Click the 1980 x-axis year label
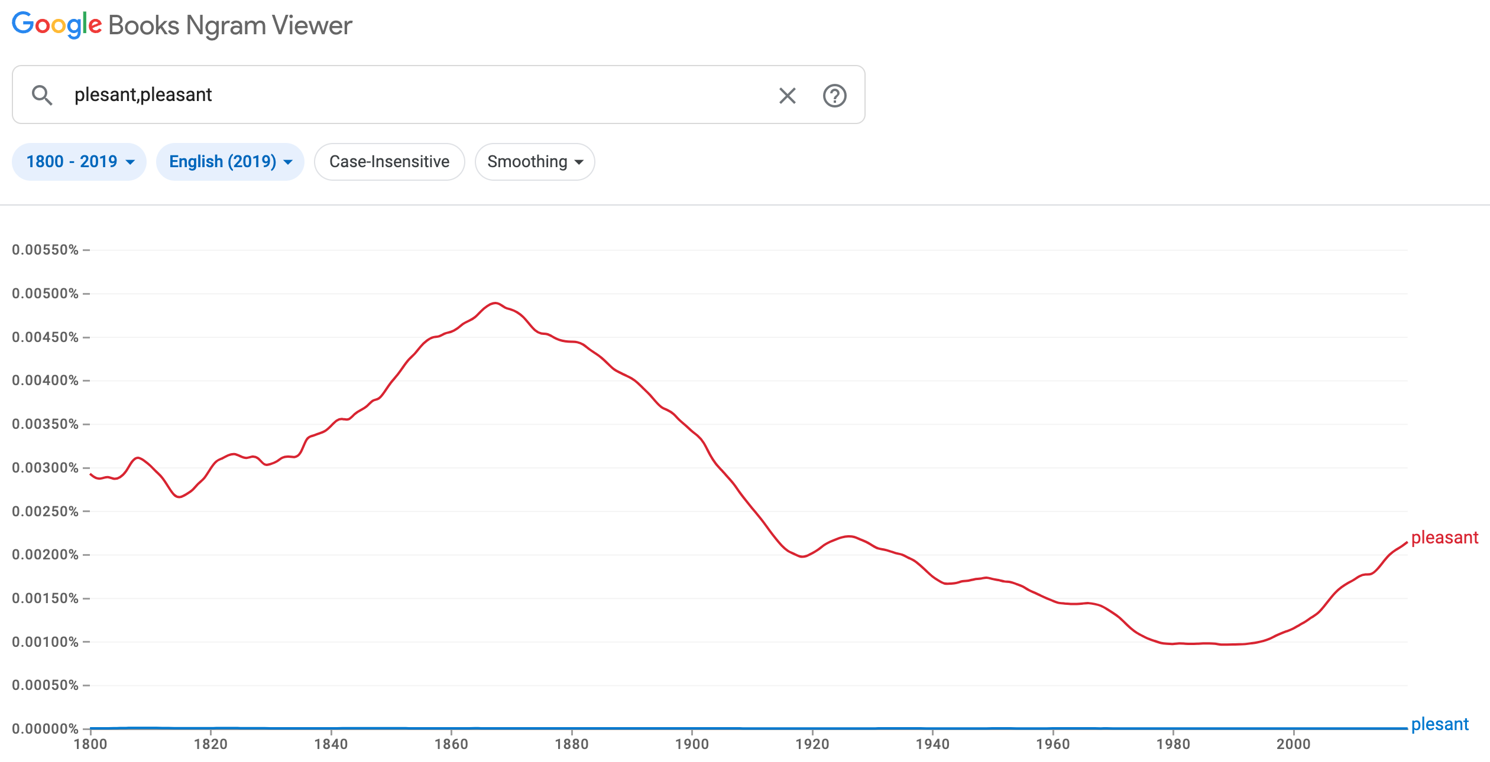1490x762 pixels. [x=1173, y=744]
